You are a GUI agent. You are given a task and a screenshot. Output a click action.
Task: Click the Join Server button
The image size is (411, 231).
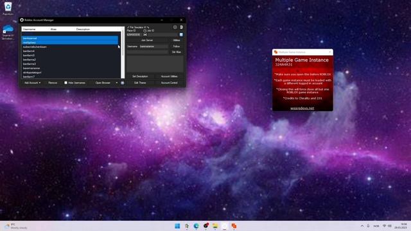[147, 40]
